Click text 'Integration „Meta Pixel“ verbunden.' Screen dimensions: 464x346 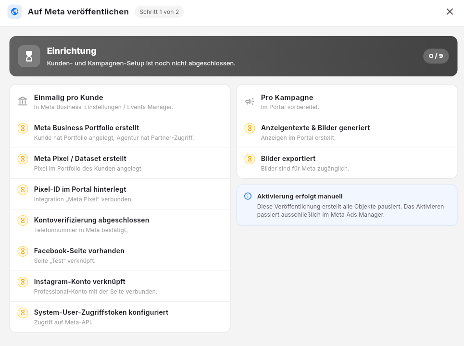coord(84,199)
